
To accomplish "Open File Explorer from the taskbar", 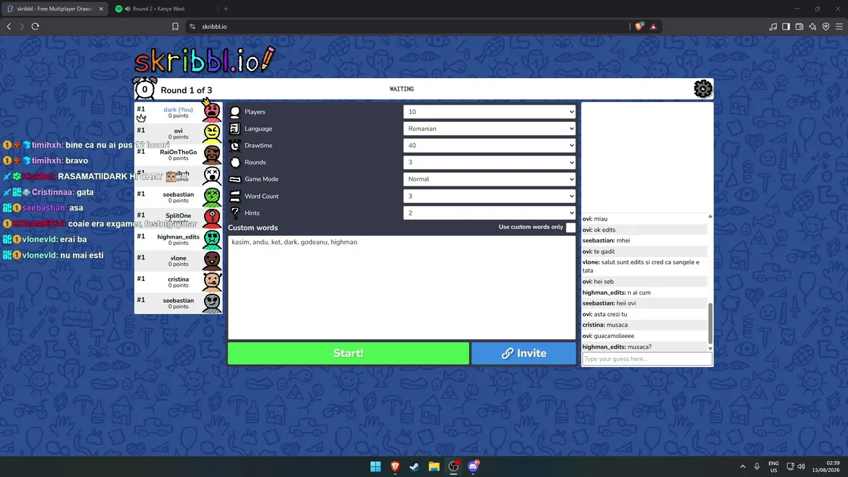I will click(x=434, y=466).
